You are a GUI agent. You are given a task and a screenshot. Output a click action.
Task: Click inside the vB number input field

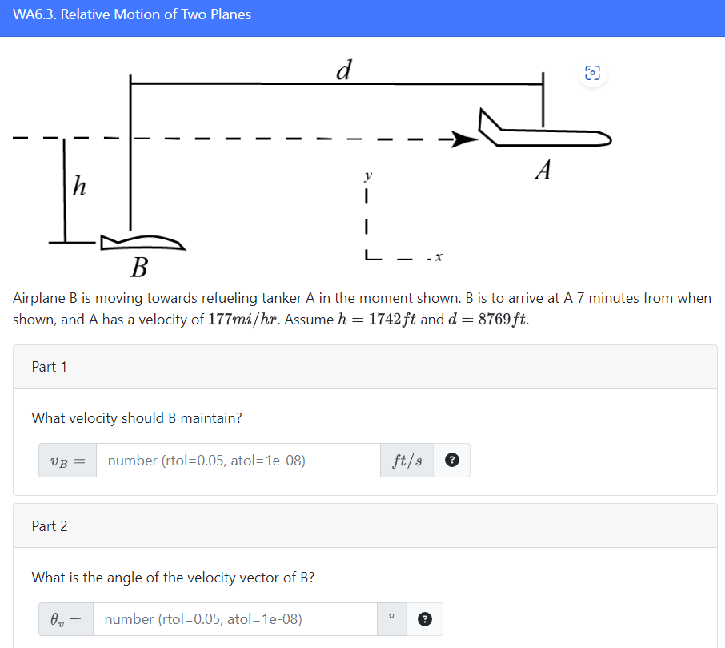pos(238,460)
